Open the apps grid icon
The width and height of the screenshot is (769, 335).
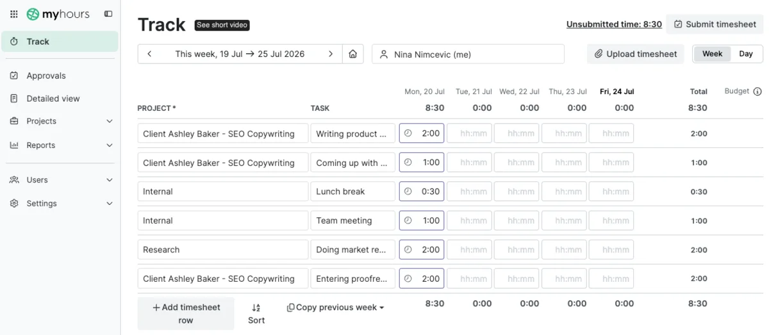click(13, 14)
